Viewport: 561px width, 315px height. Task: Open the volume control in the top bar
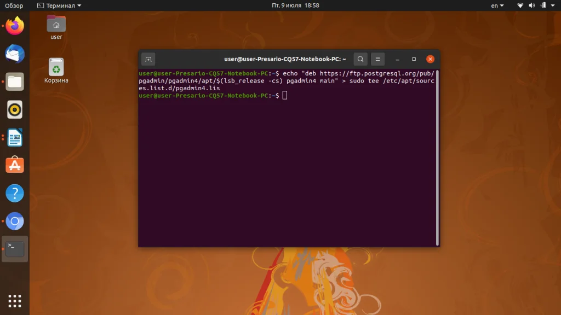pyautogui.click(x=530, y=5)
